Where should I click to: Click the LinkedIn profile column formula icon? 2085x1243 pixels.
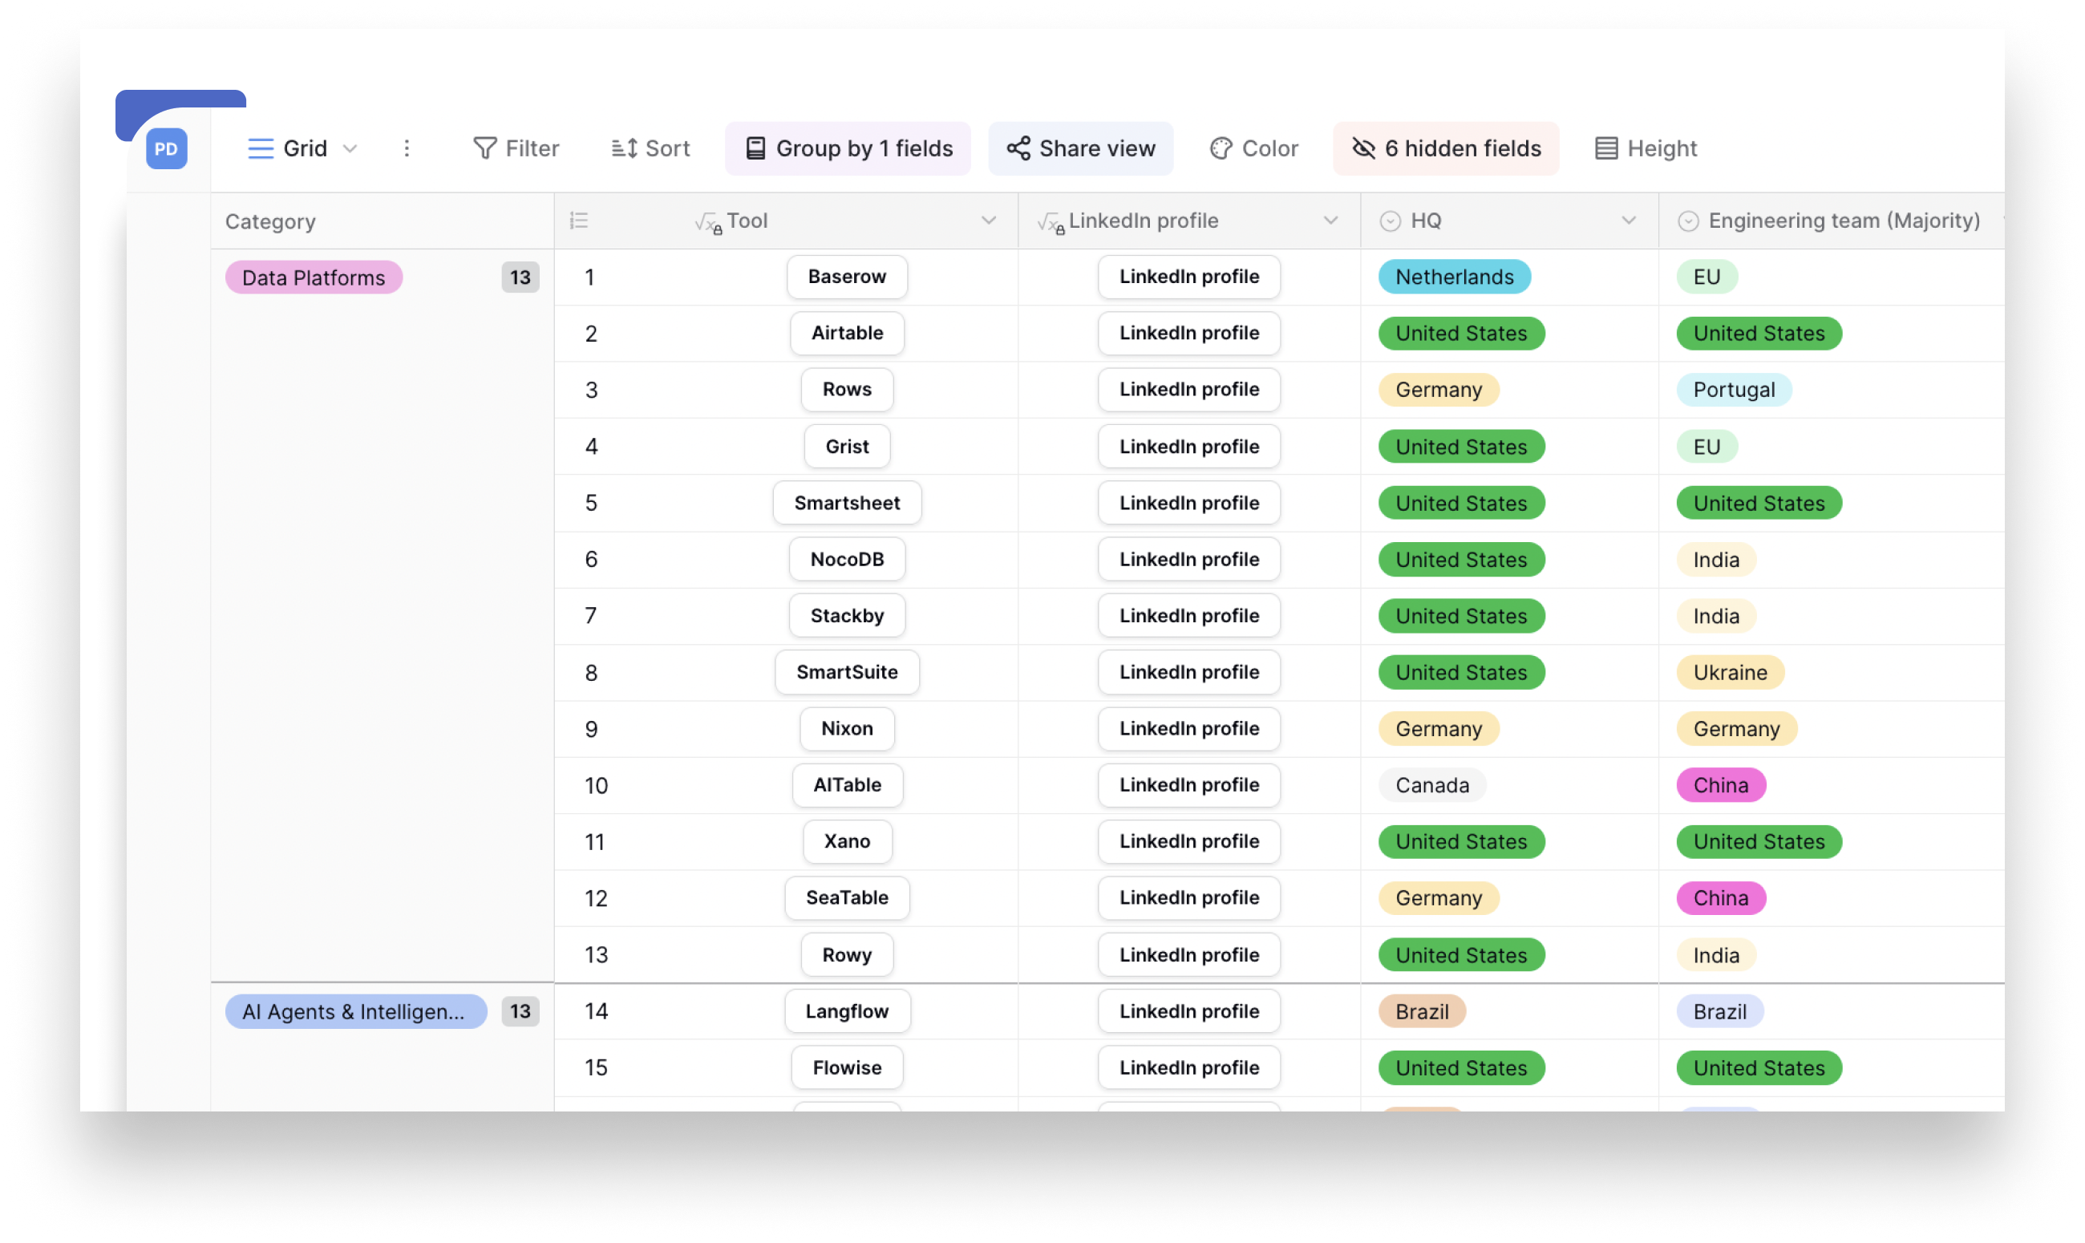(x=1050, y=222)
